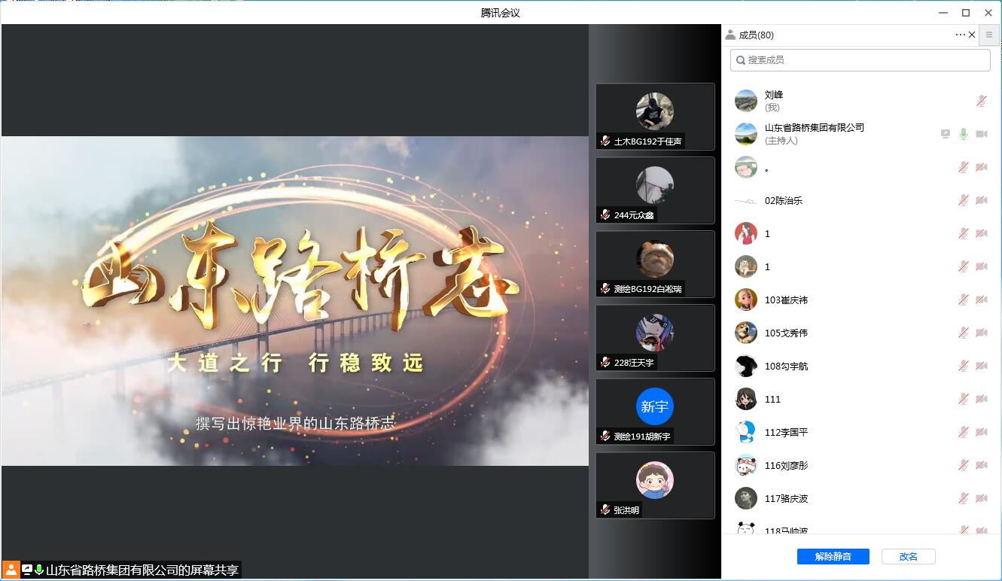
Task: Click the camera-off toggle beside 112李国平
Action: tap(980, 432)
